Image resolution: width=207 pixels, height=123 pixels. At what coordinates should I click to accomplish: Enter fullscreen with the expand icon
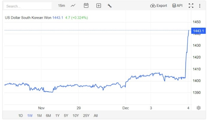(191, 6)
